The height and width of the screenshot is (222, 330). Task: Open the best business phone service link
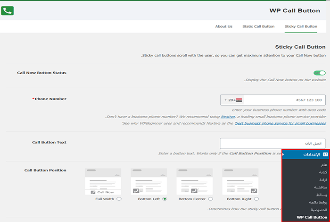[281, 123]
